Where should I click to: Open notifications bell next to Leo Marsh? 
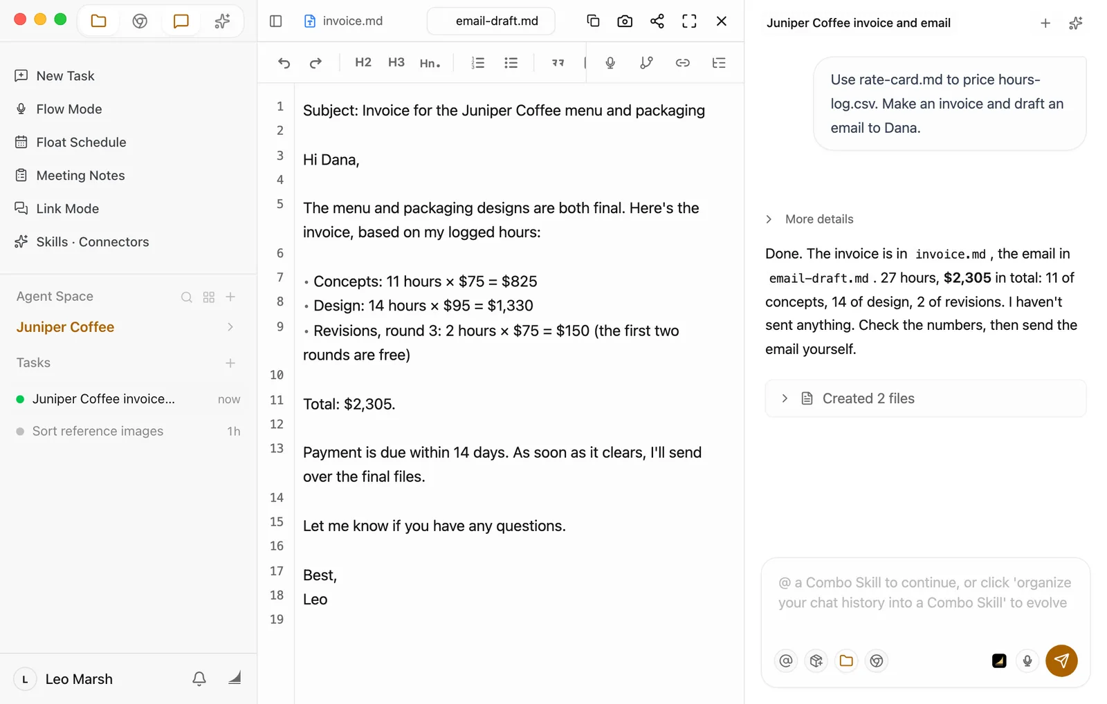point(199,679)
